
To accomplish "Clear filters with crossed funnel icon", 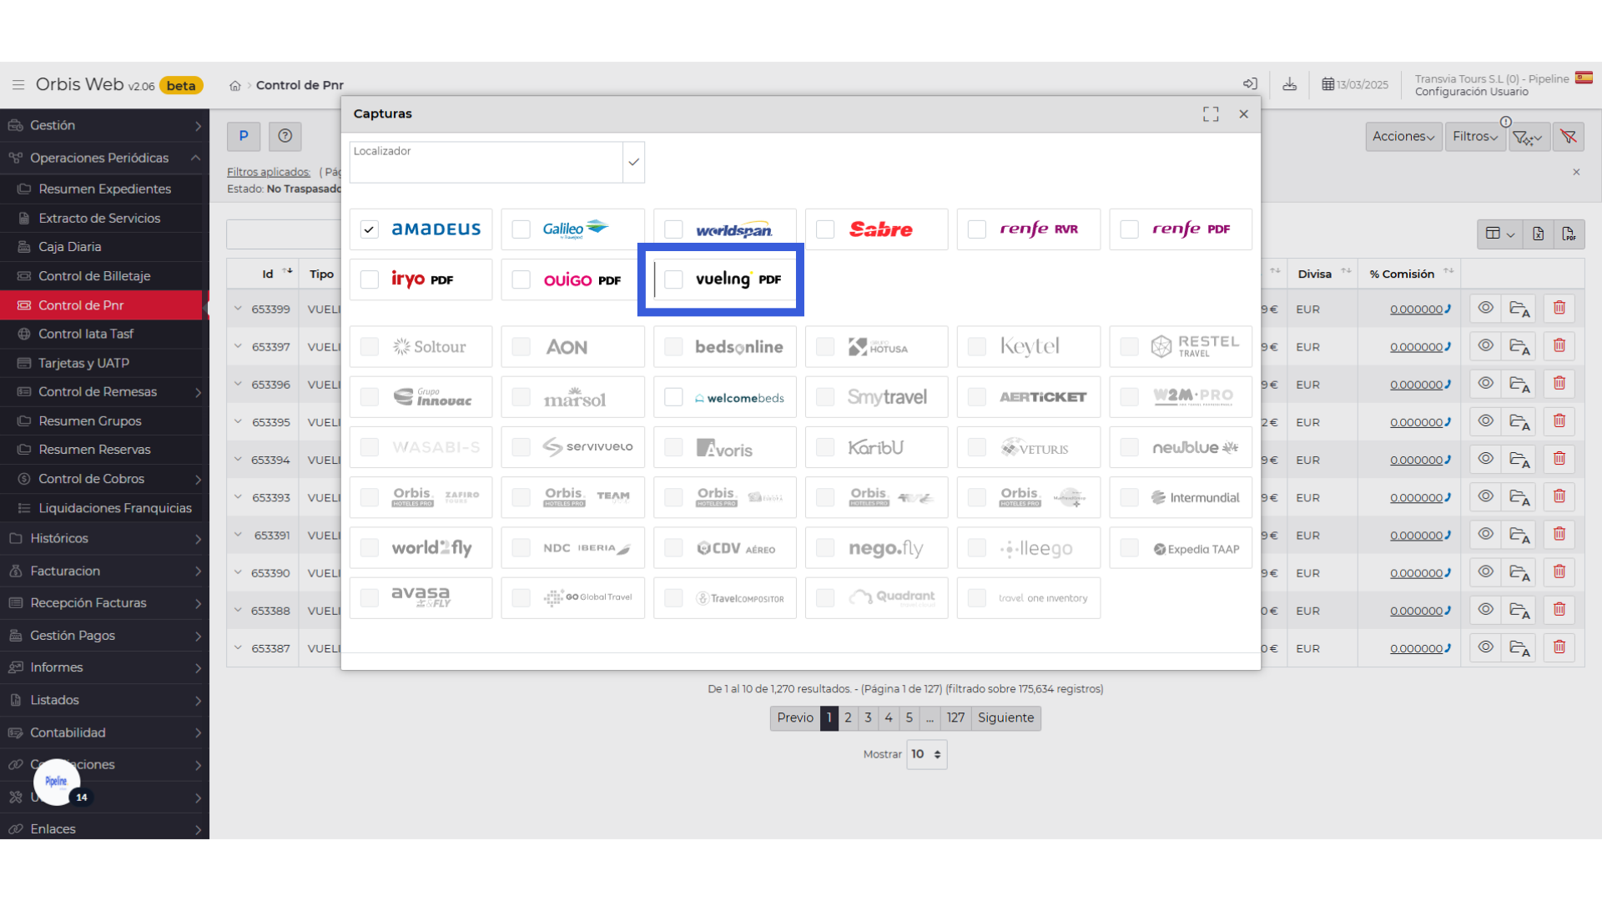I will coord(1569,137).
